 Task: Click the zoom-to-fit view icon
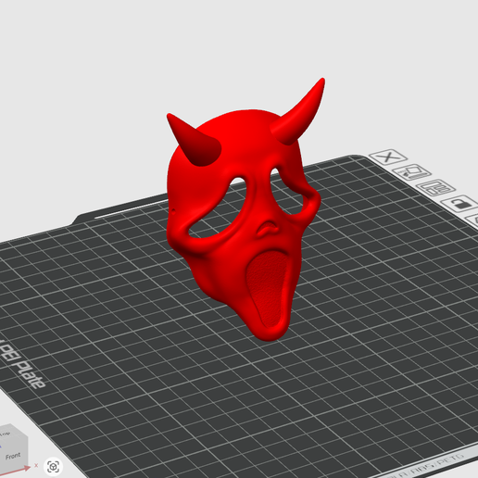point(53,466)
